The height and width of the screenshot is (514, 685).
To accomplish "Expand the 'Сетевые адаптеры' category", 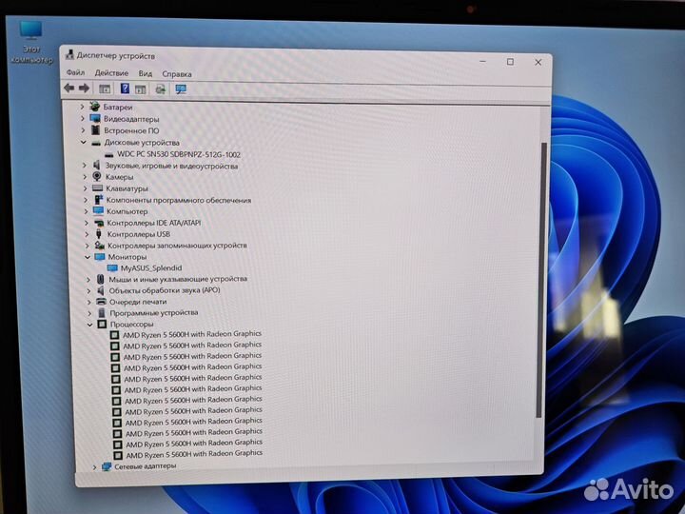I will point(94,467).
